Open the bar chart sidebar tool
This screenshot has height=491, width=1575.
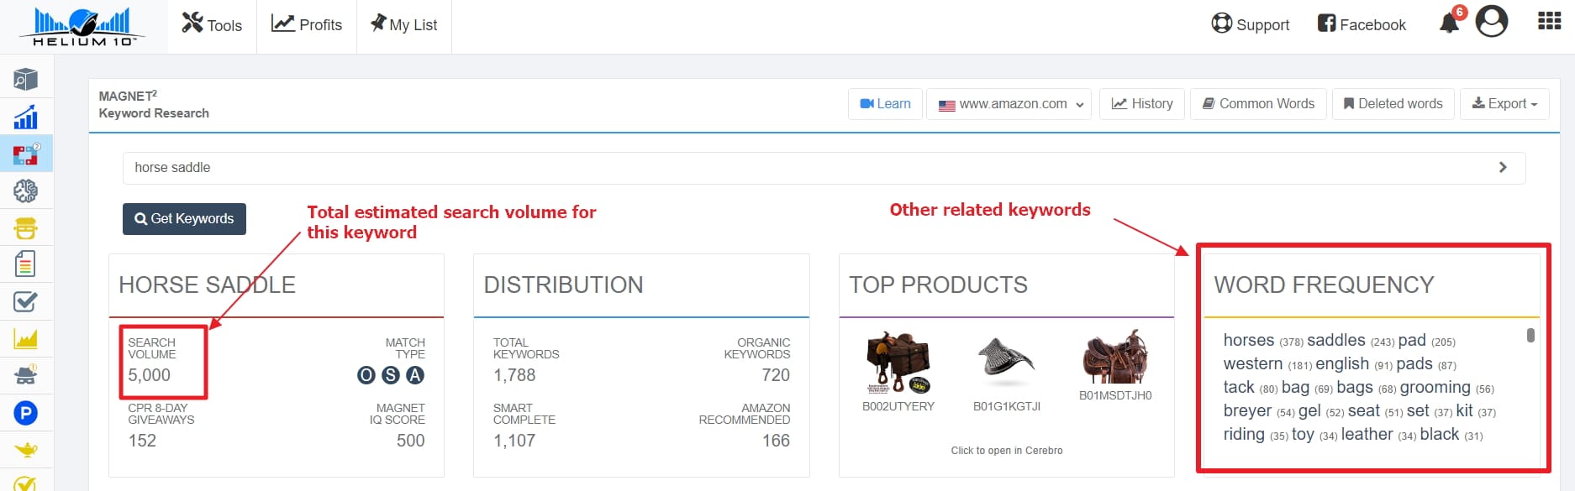(x=26, y=117)
